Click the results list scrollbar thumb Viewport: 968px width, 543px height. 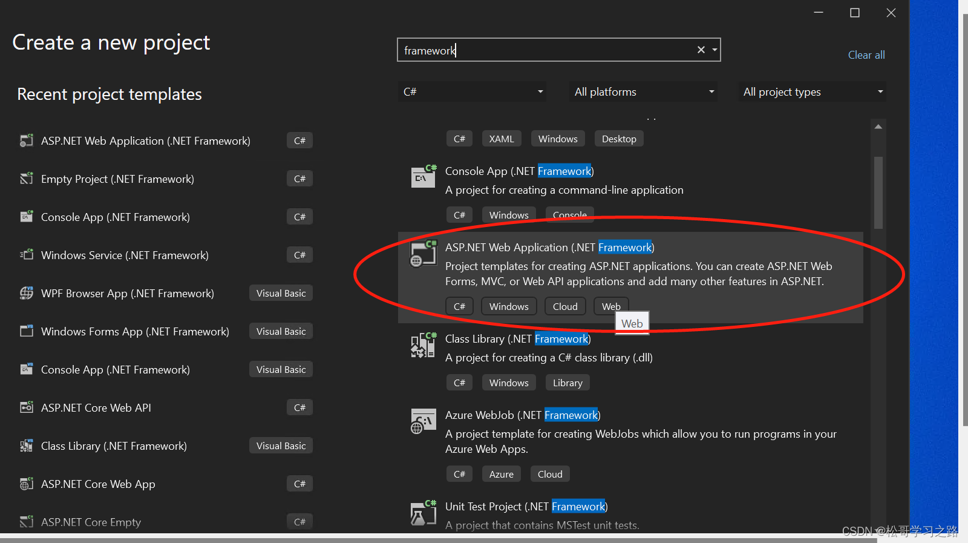[x=878, y=193]
